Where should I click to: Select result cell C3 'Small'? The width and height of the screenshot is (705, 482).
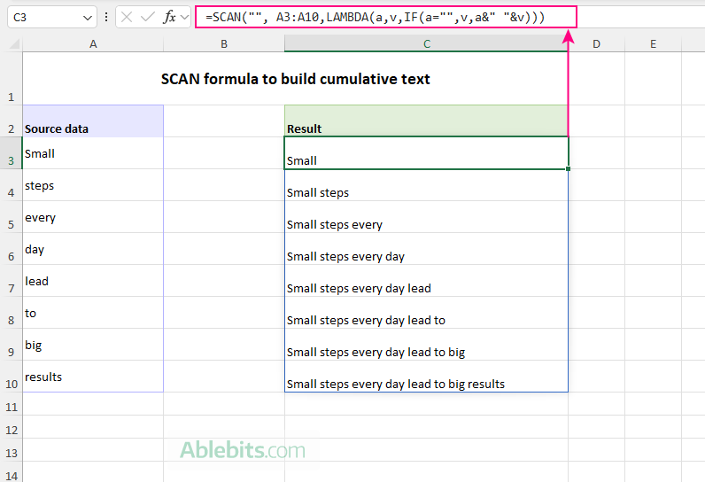tap(426, 153)
